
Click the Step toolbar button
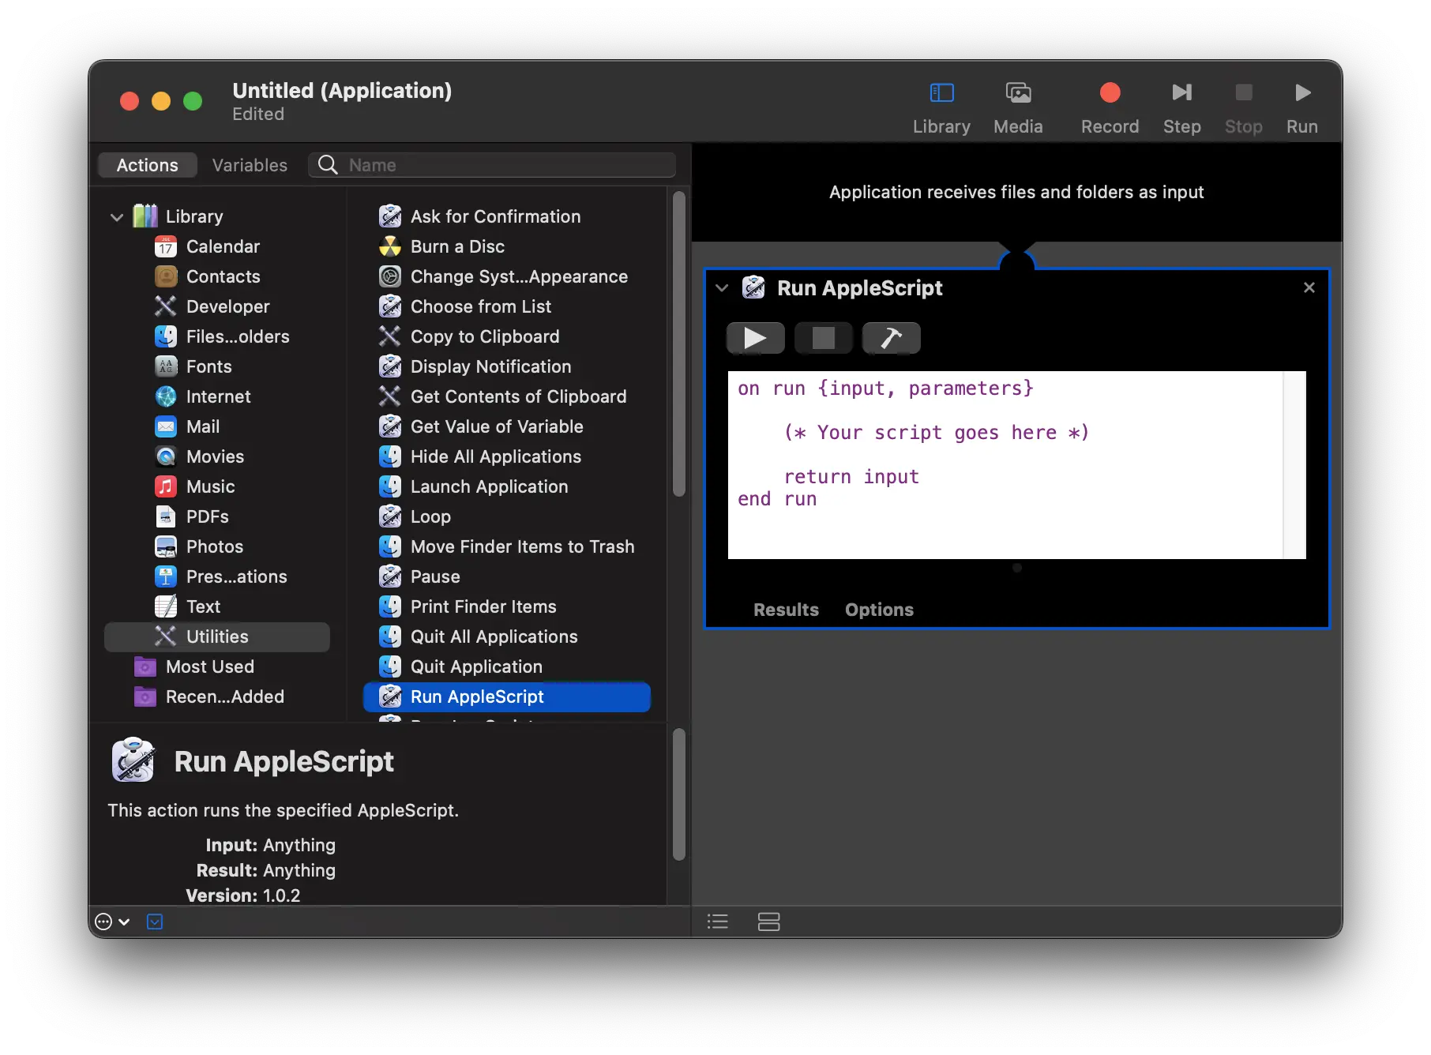1181,107
